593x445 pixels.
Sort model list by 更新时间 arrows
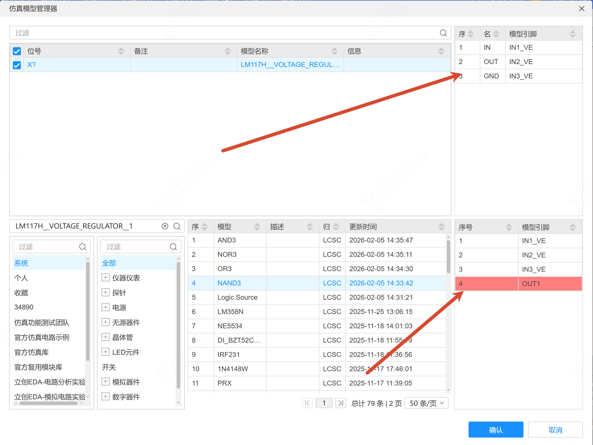tap(441, 227)
